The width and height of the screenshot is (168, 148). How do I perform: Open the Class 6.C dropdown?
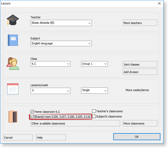tap(68, 64)
